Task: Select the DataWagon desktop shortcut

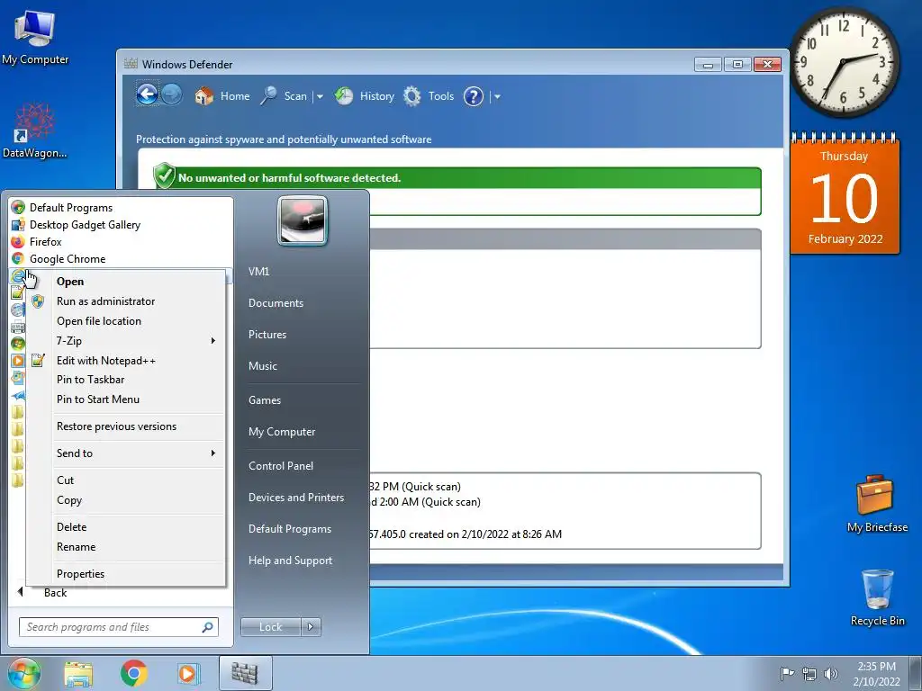Action: pos(35,130)
